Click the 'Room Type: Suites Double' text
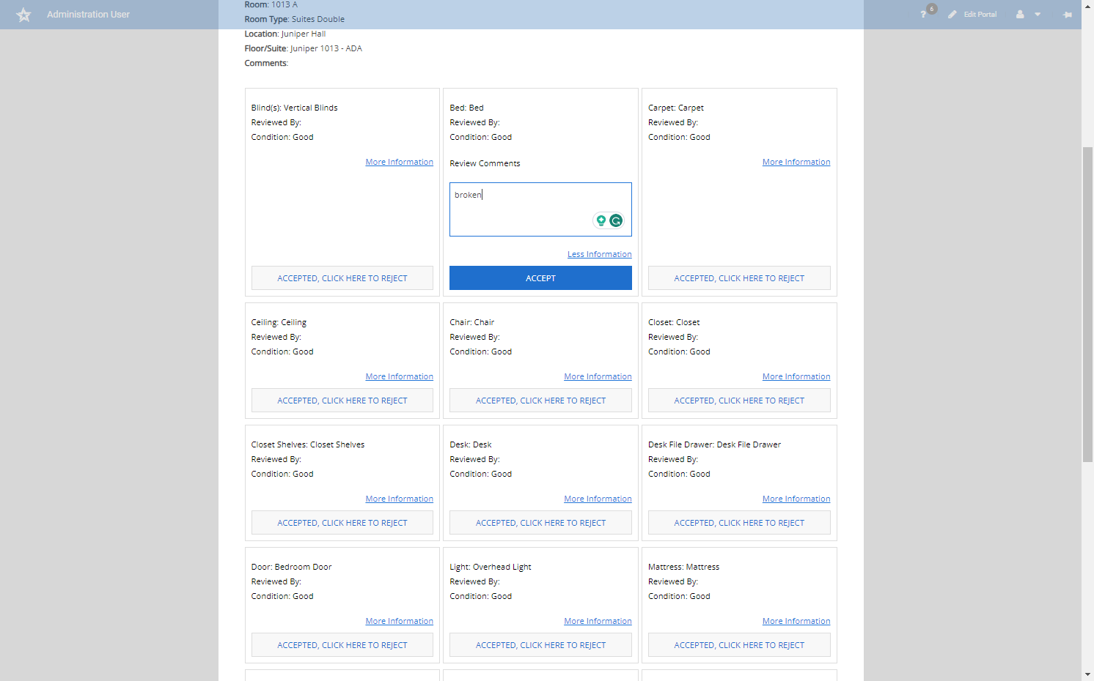 (294, 19)
